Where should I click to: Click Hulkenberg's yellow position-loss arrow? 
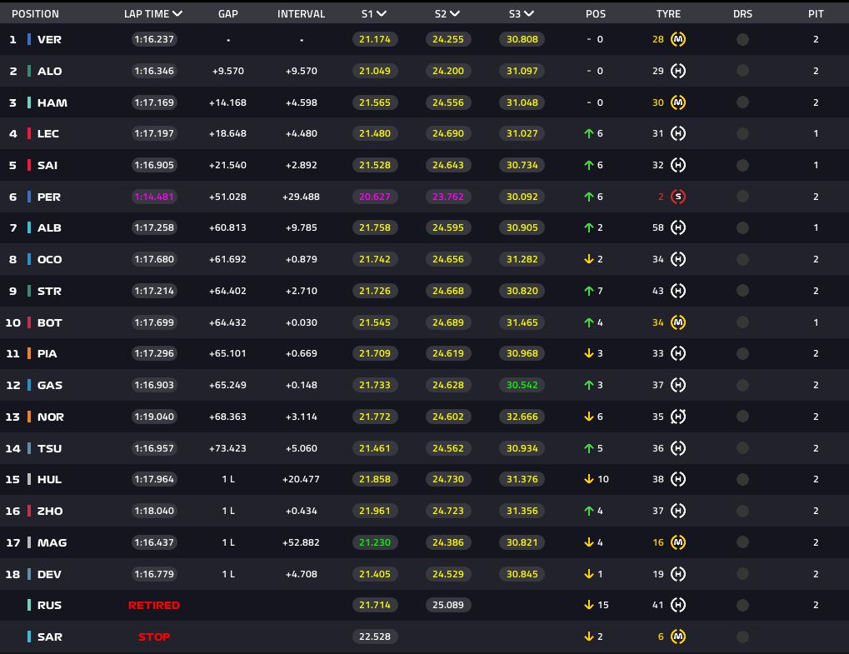coord(588,479)
